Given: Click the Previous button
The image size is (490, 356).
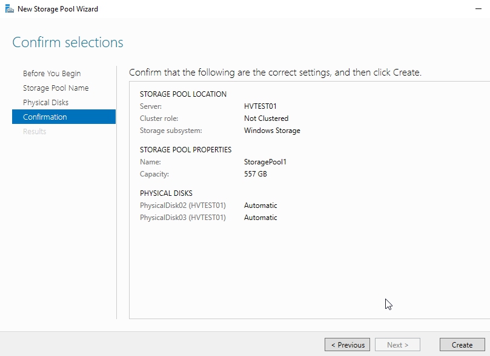Looking at the screenshot, I should tap(347, 345).
